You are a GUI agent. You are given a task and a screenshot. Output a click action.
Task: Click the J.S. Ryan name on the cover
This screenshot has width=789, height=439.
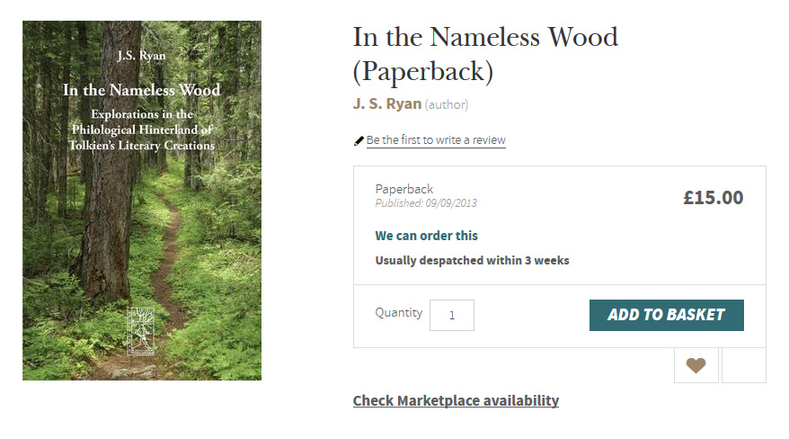[x=142, y=56]
